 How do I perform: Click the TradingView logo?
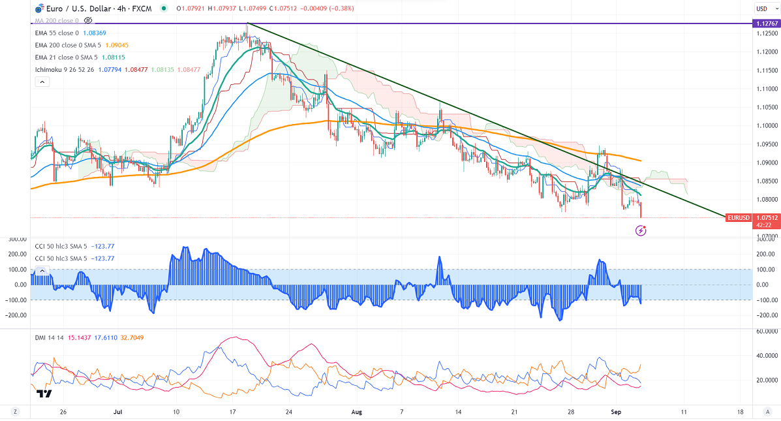tap(44, 394)
